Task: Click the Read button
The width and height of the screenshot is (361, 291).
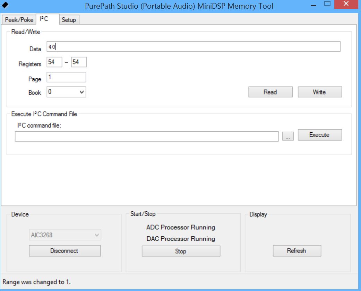Action: click(x=270, y=92)
